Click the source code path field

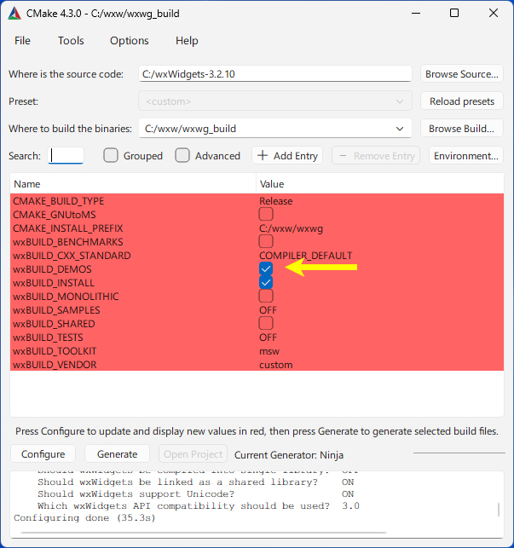click(275, 74)
